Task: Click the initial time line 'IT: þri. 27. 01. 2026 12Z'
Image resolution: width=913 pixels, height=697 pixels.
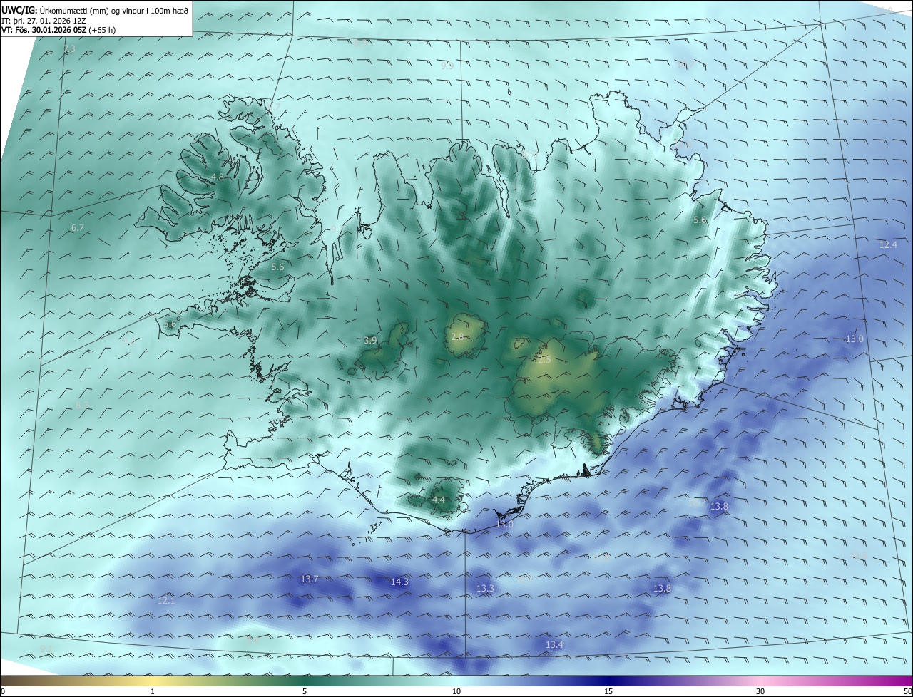Action: coord(45,21)
